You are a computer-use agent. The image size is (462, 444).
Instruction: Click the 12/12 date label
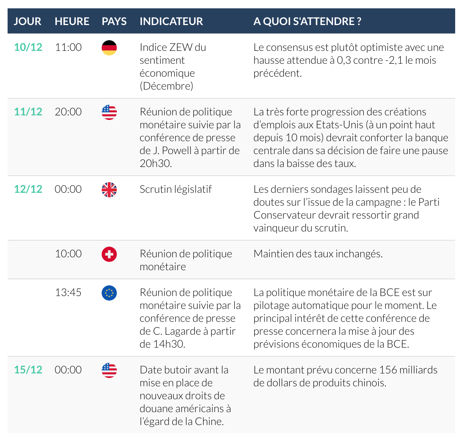point(28,189)
